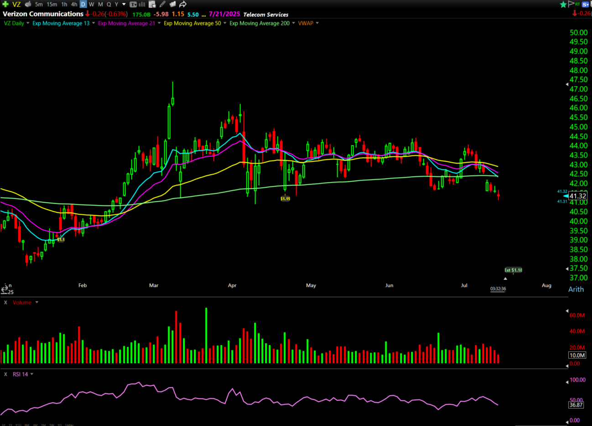Open the timeframe dropdown arrow
This screenshot has height=426, width=592.
[124, 4]
